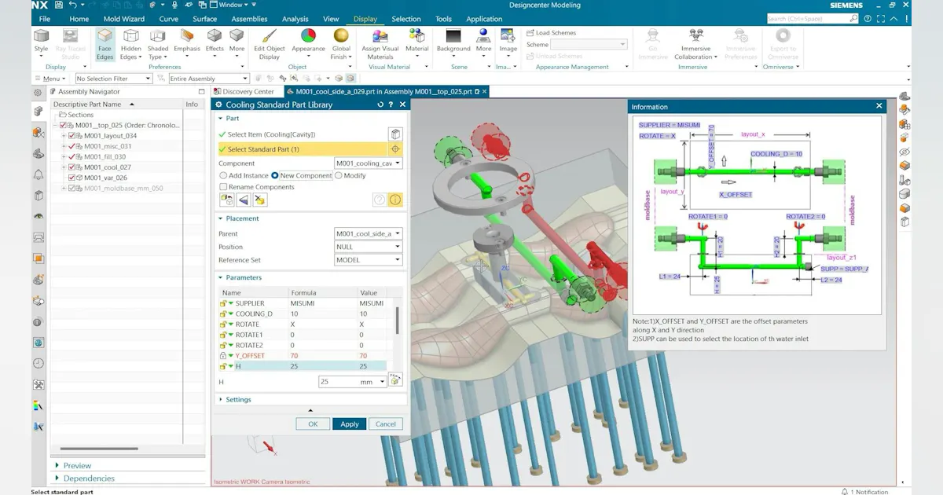Click the help question-mark icon beside info
The height and width of the screenshot is (495, 943).
379,200
